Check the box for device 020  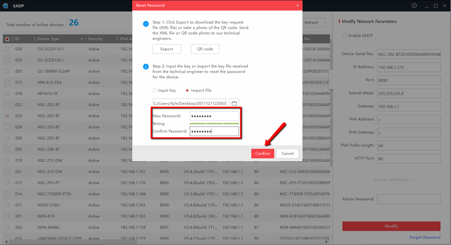click(x=7, y=48)
